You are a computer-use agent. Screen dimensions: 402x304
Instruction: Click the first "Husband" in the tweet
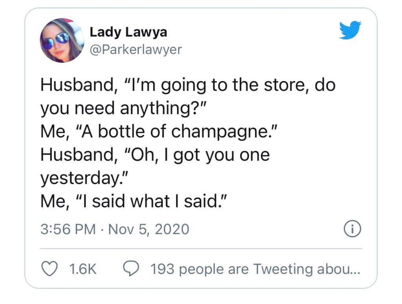[x=75, y=84]
